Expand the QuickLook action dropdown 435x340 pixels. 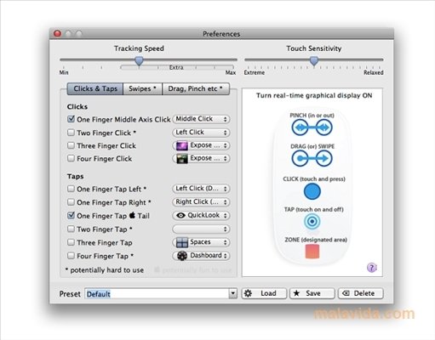(x=201, y=215)
